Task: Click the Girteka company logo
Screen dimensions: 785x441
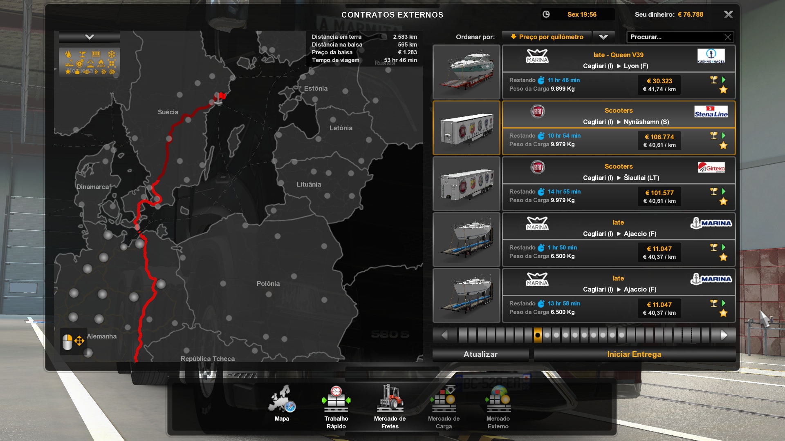Action: pyautogui.click(x=711, y=167)
